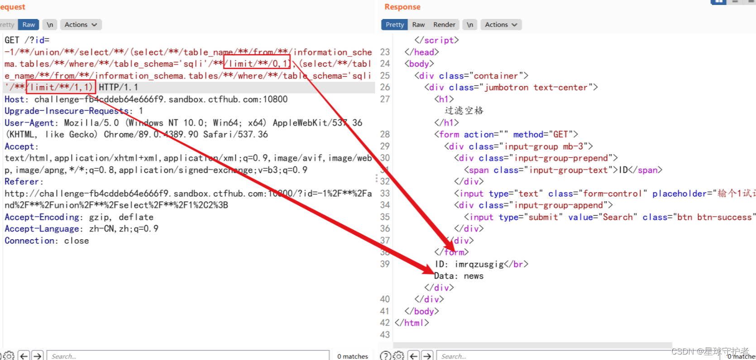Click the opening <body> tag line
The height and width of the screenshot is (360, 756).
point(419,64)
